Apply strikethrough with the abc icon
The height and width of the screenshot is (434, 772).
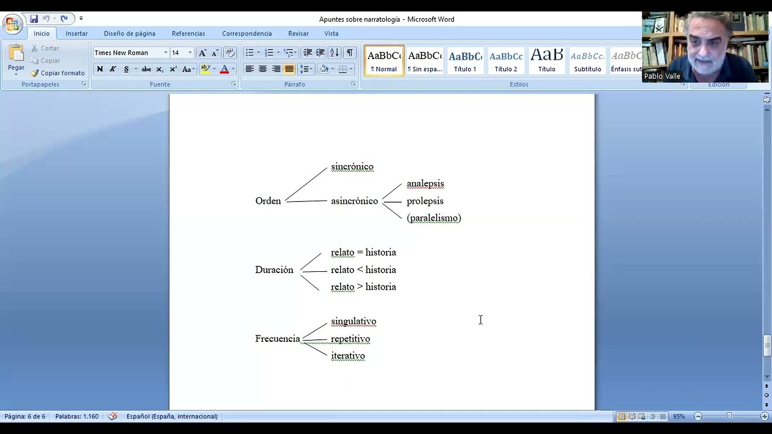146,69
